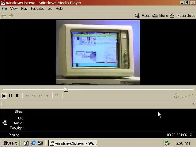This screenshot has height=147, width=196.
Task: Open the Go menu
Action: pyautogui.click(x=50, y=9)
